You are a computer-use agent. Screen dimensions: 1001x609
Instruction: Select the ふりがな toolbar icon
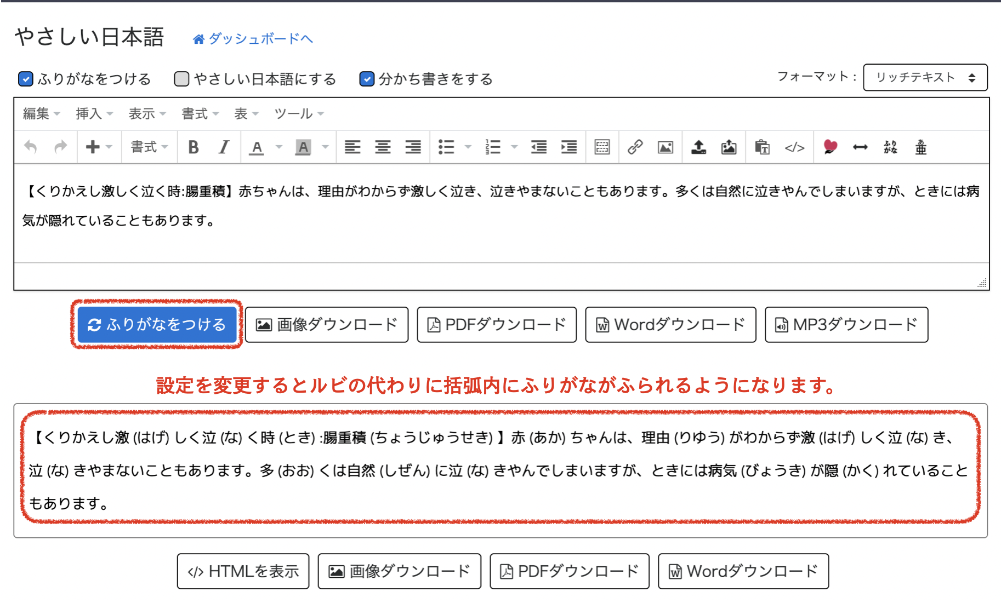click(890, 147)
